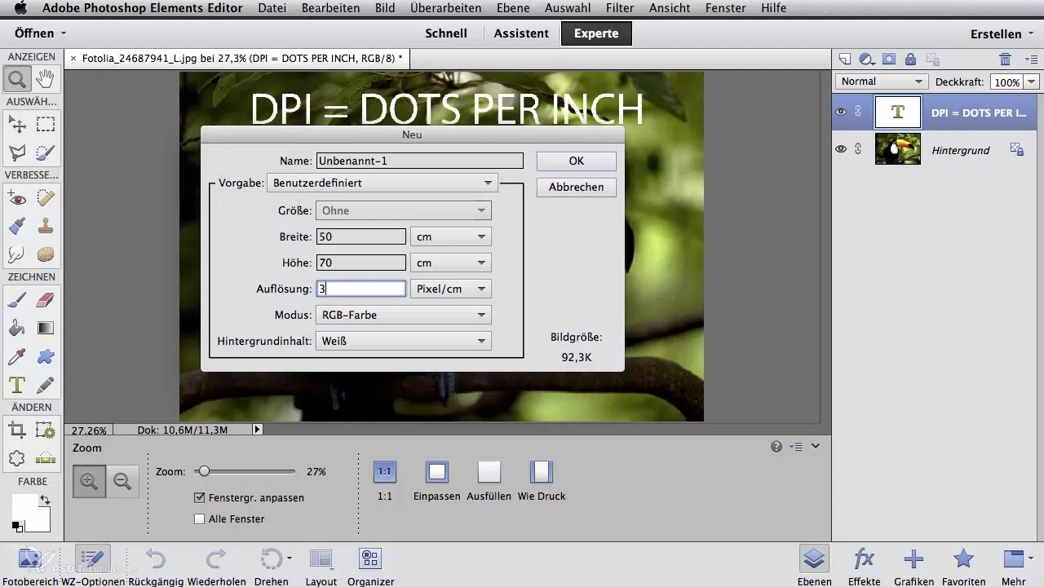1044x587 pixels.
Task: Add a layer mask
Action: 889,59
